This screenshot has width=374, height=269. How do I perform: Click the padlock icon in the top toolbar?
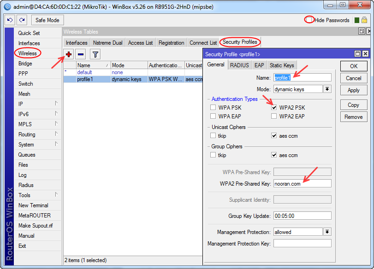(364, 20)
